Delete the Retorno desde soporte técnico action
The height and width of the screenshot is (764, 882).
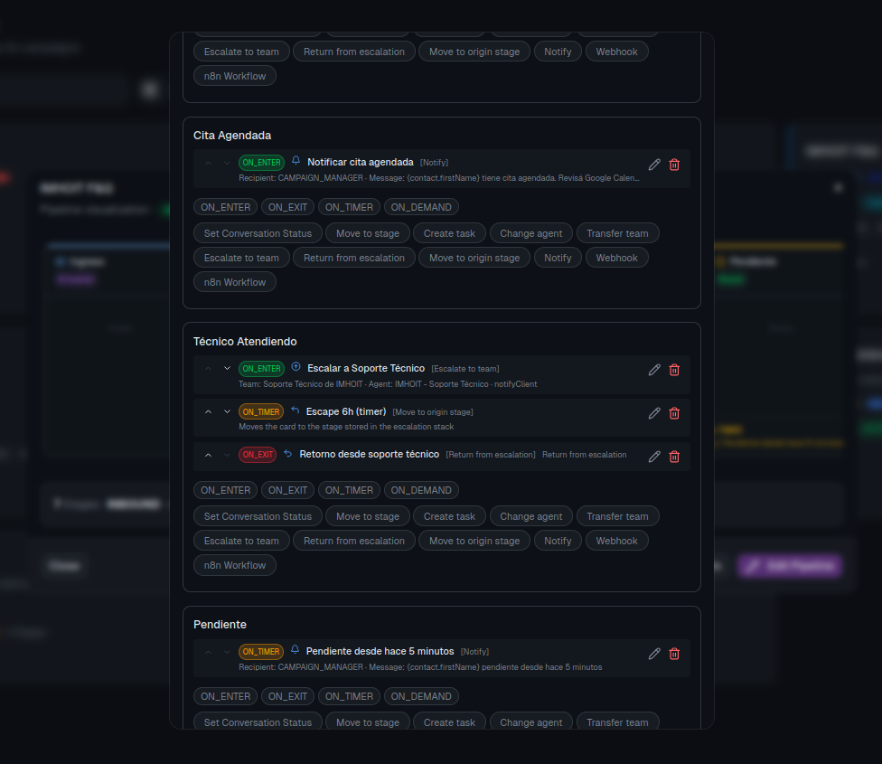(674, 457)
